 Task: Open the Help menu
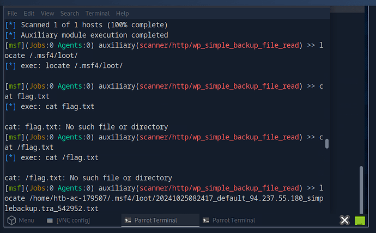[123, 13]
